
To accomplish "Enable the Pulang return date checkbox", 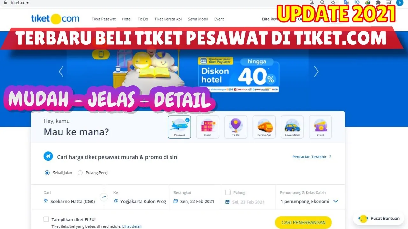I will 228,192.
